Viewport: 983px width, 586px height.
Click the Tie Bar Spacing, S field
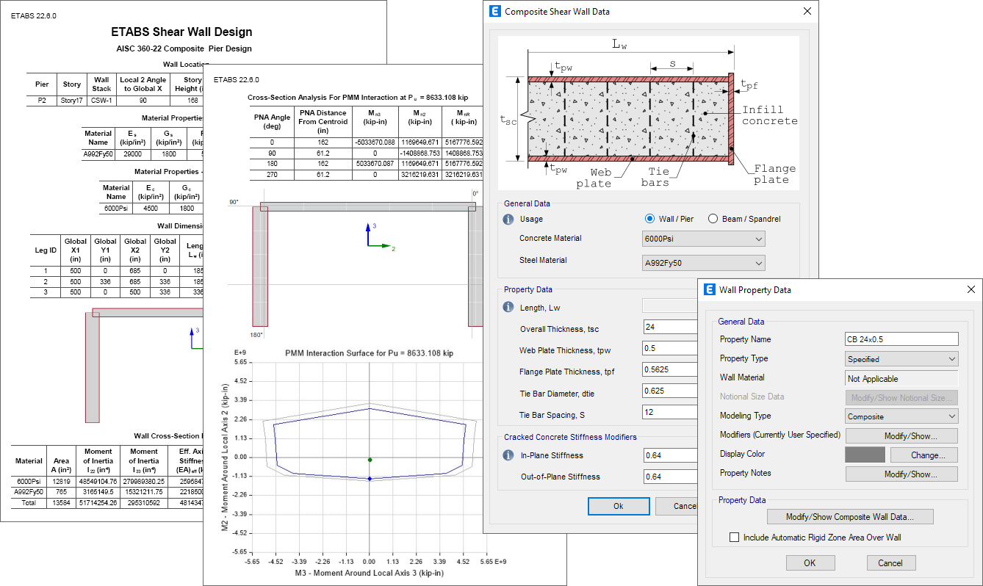coord(670,413)
